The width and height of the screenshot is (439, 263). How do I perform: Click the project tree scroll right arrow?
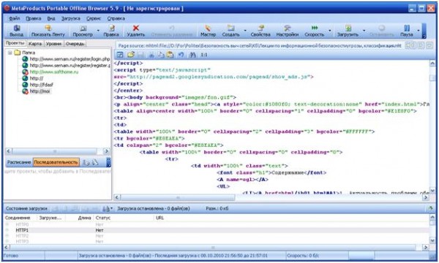click(106, 151)
